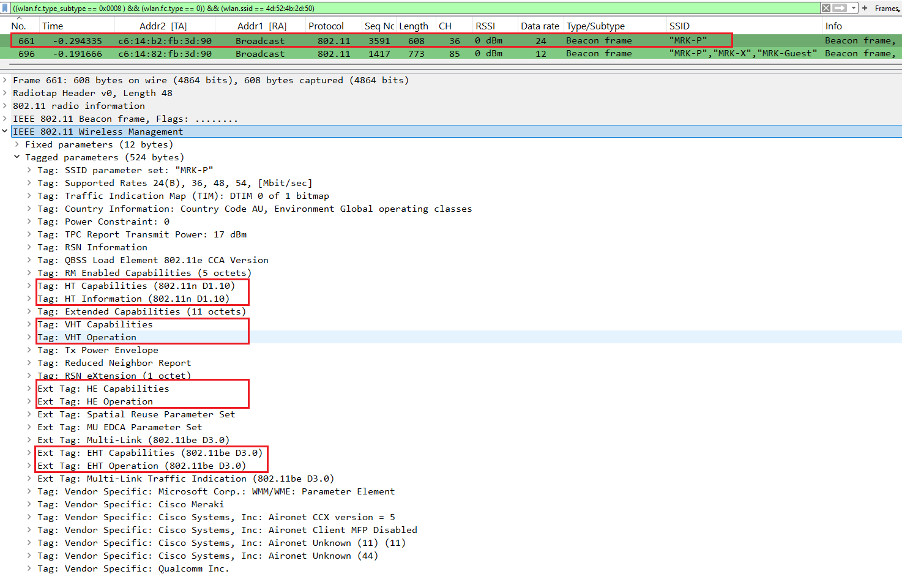Collapse the Tagged parameters (524 bytes) node

point(17,157)
